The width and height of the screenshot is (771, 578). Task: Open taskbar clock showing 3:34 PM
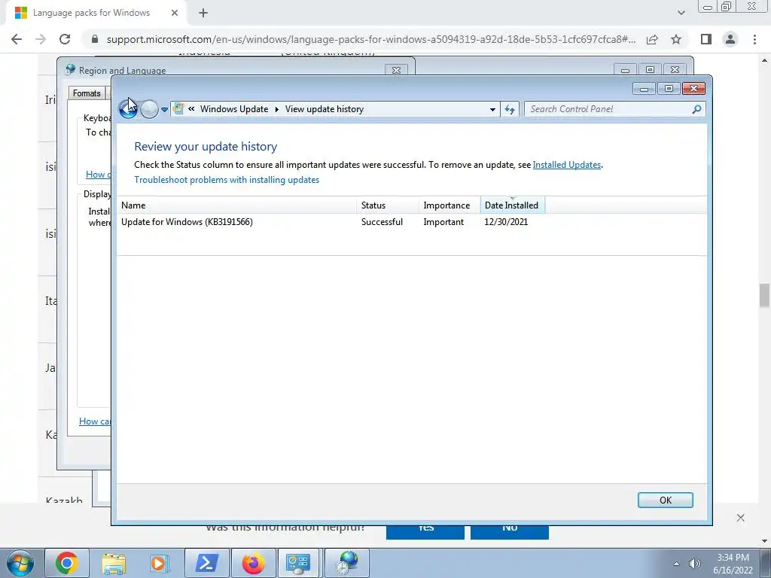(733, 564)
